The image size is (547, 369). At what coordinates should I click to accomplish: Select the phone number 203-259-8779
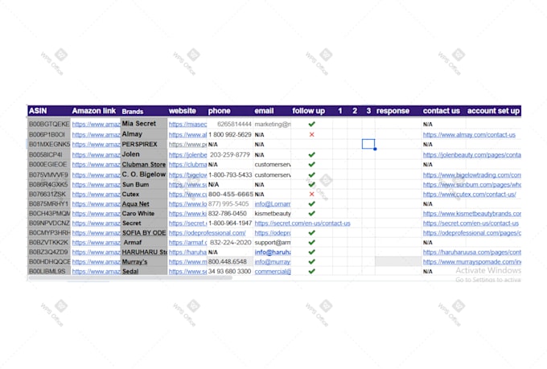point(230,154)
